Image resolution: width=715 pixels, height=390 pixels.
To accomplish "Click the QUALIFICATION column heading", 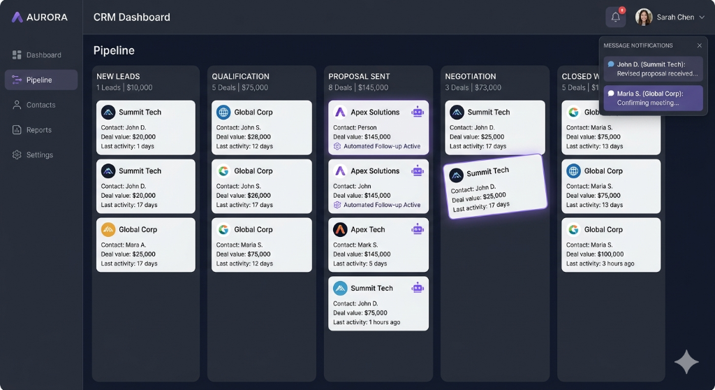I will pyautogui.click(x=240, y=76).
